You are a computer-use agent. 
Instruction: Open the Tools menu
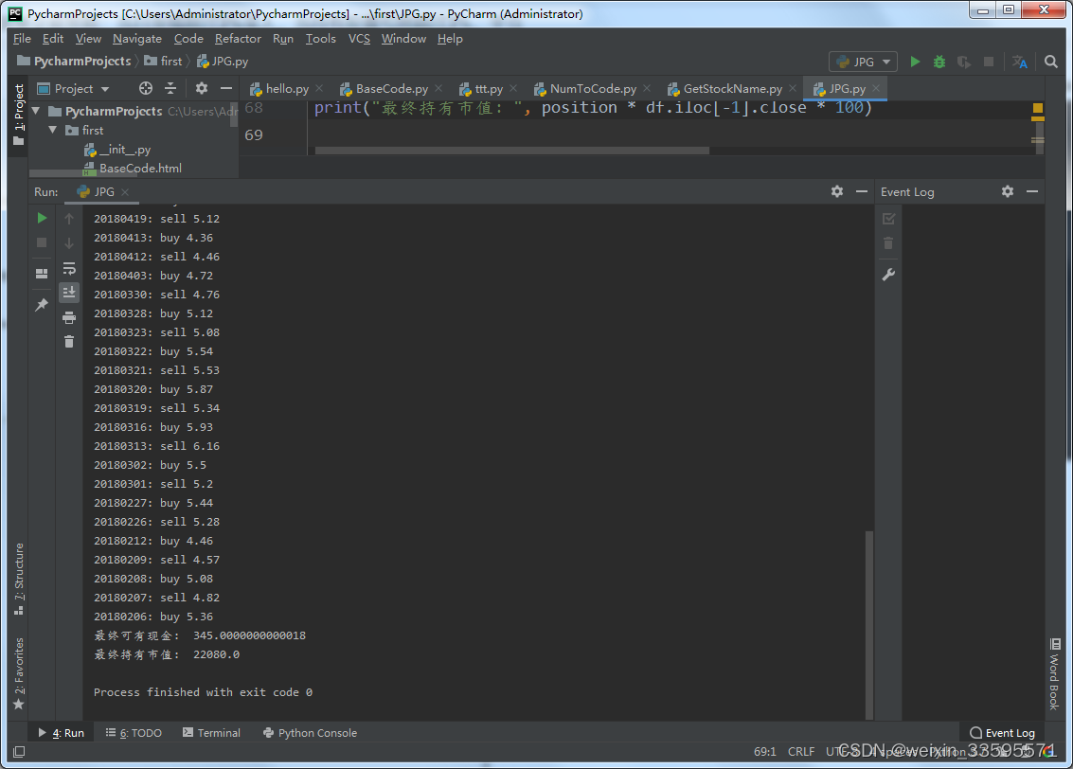tap(320, 38)
